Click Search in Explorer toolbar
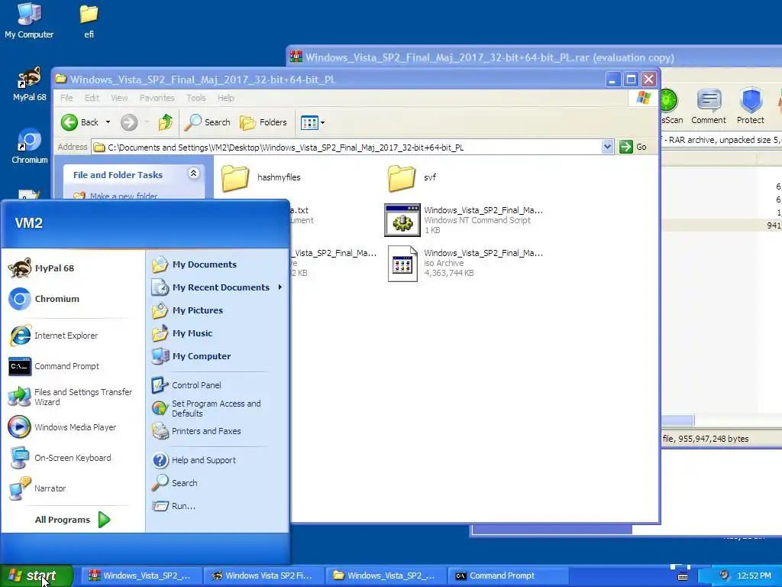The width and height of the screenshot is (782, 587). point(208,122)
